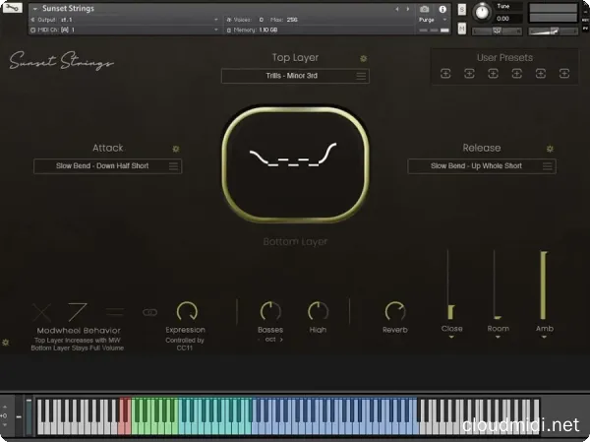
Task: Click the keyboard pitch wheel strip
Action: (29, 416)
